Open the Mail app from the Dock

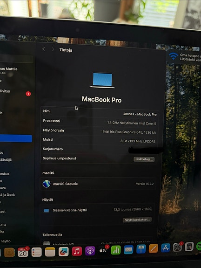pyautogui.click(x=128, y=249)
